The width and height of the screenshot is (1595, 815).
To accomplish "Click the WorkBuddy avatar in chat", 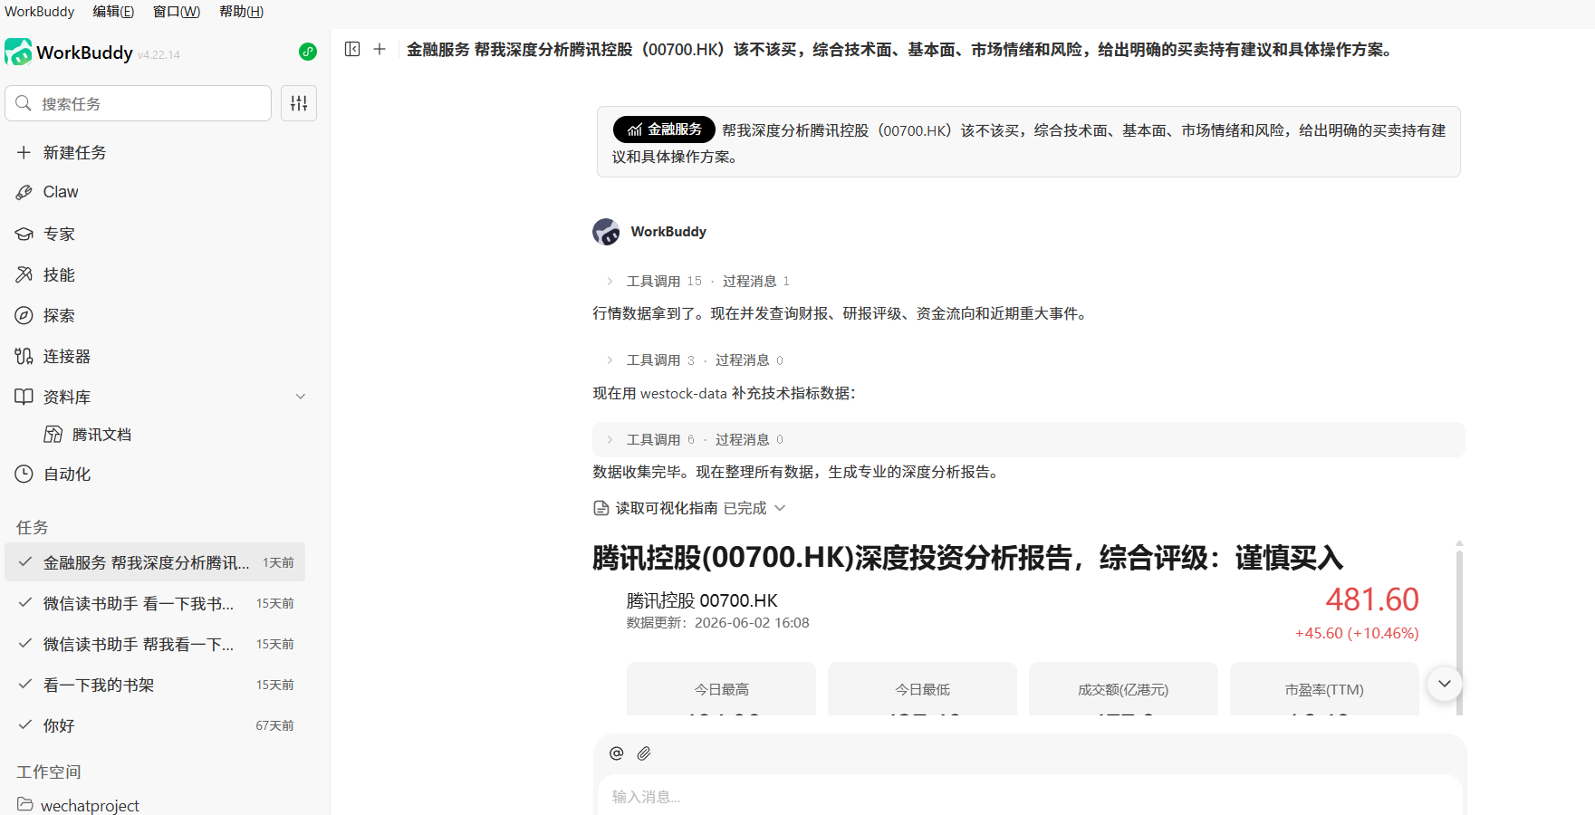I will click(x=606, y=232).
